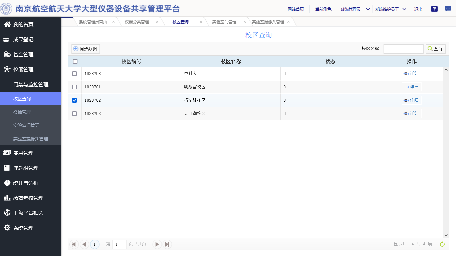Viewport: 456px width, 256px height.
Task: Click the university logo emblem
Action: coord(6,8)
